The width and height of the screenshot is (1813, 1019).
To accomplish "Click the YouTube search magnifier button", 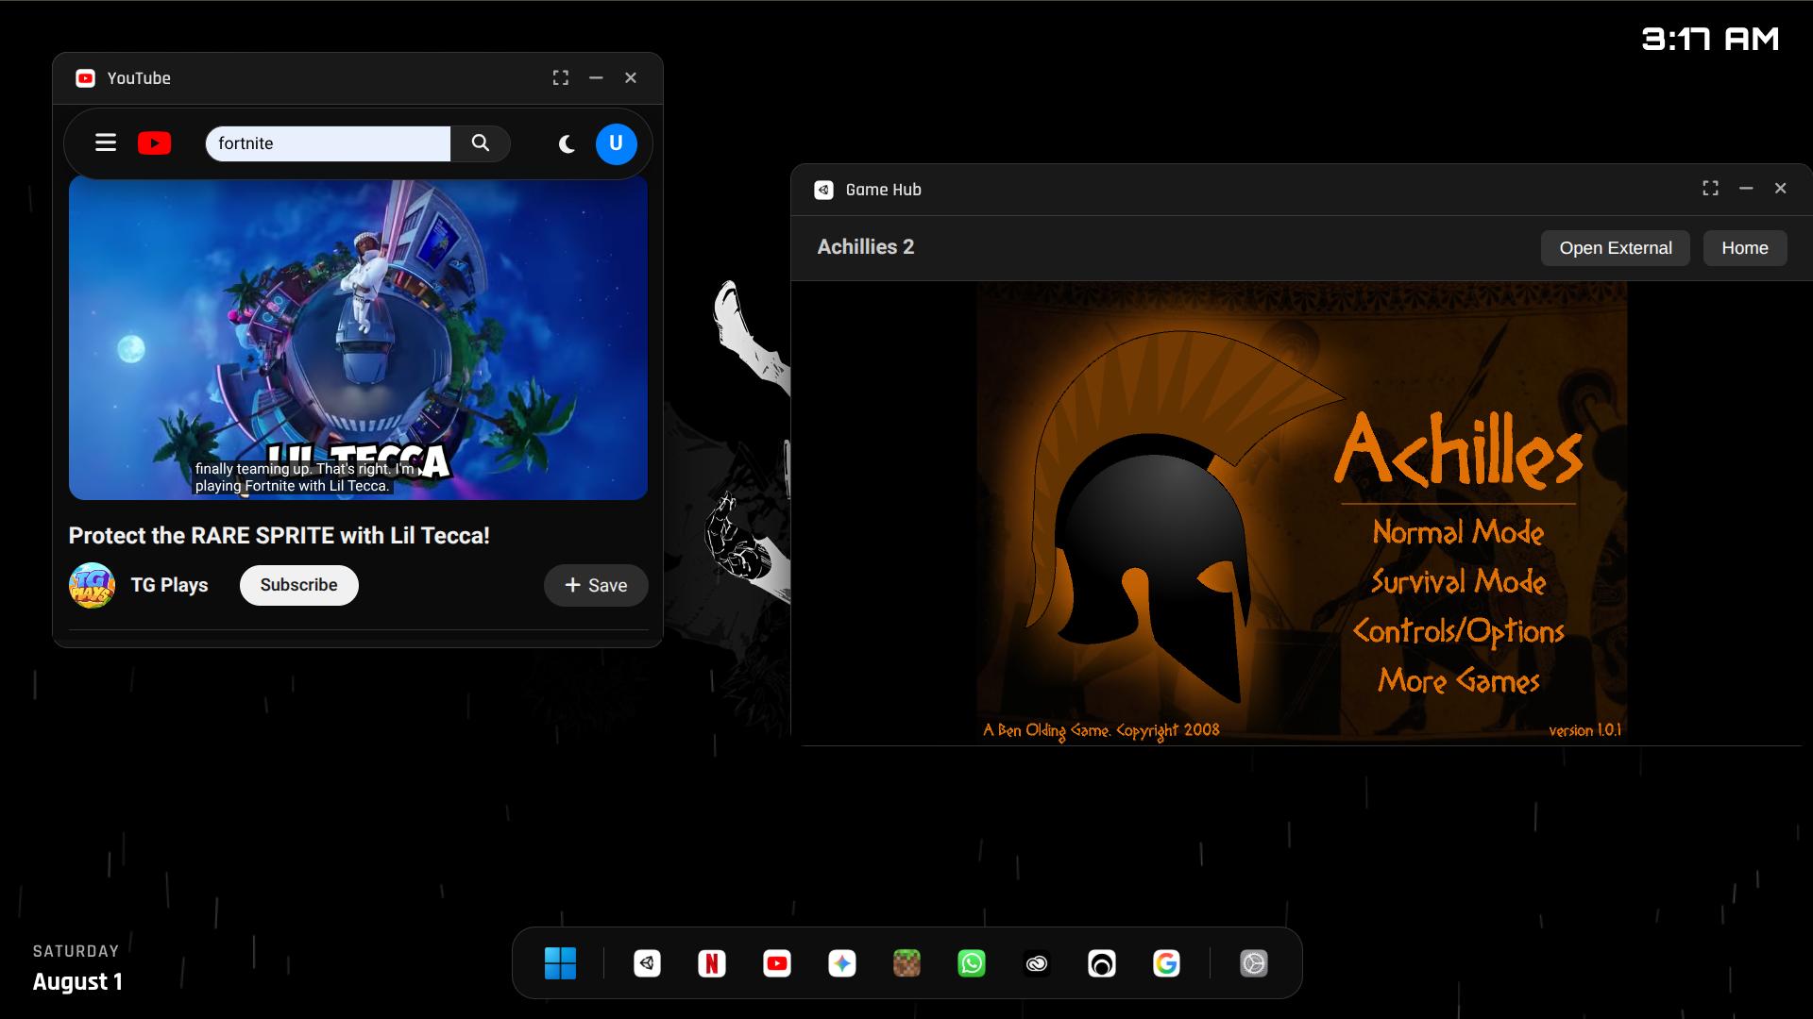I will click(x=481, y=142).
